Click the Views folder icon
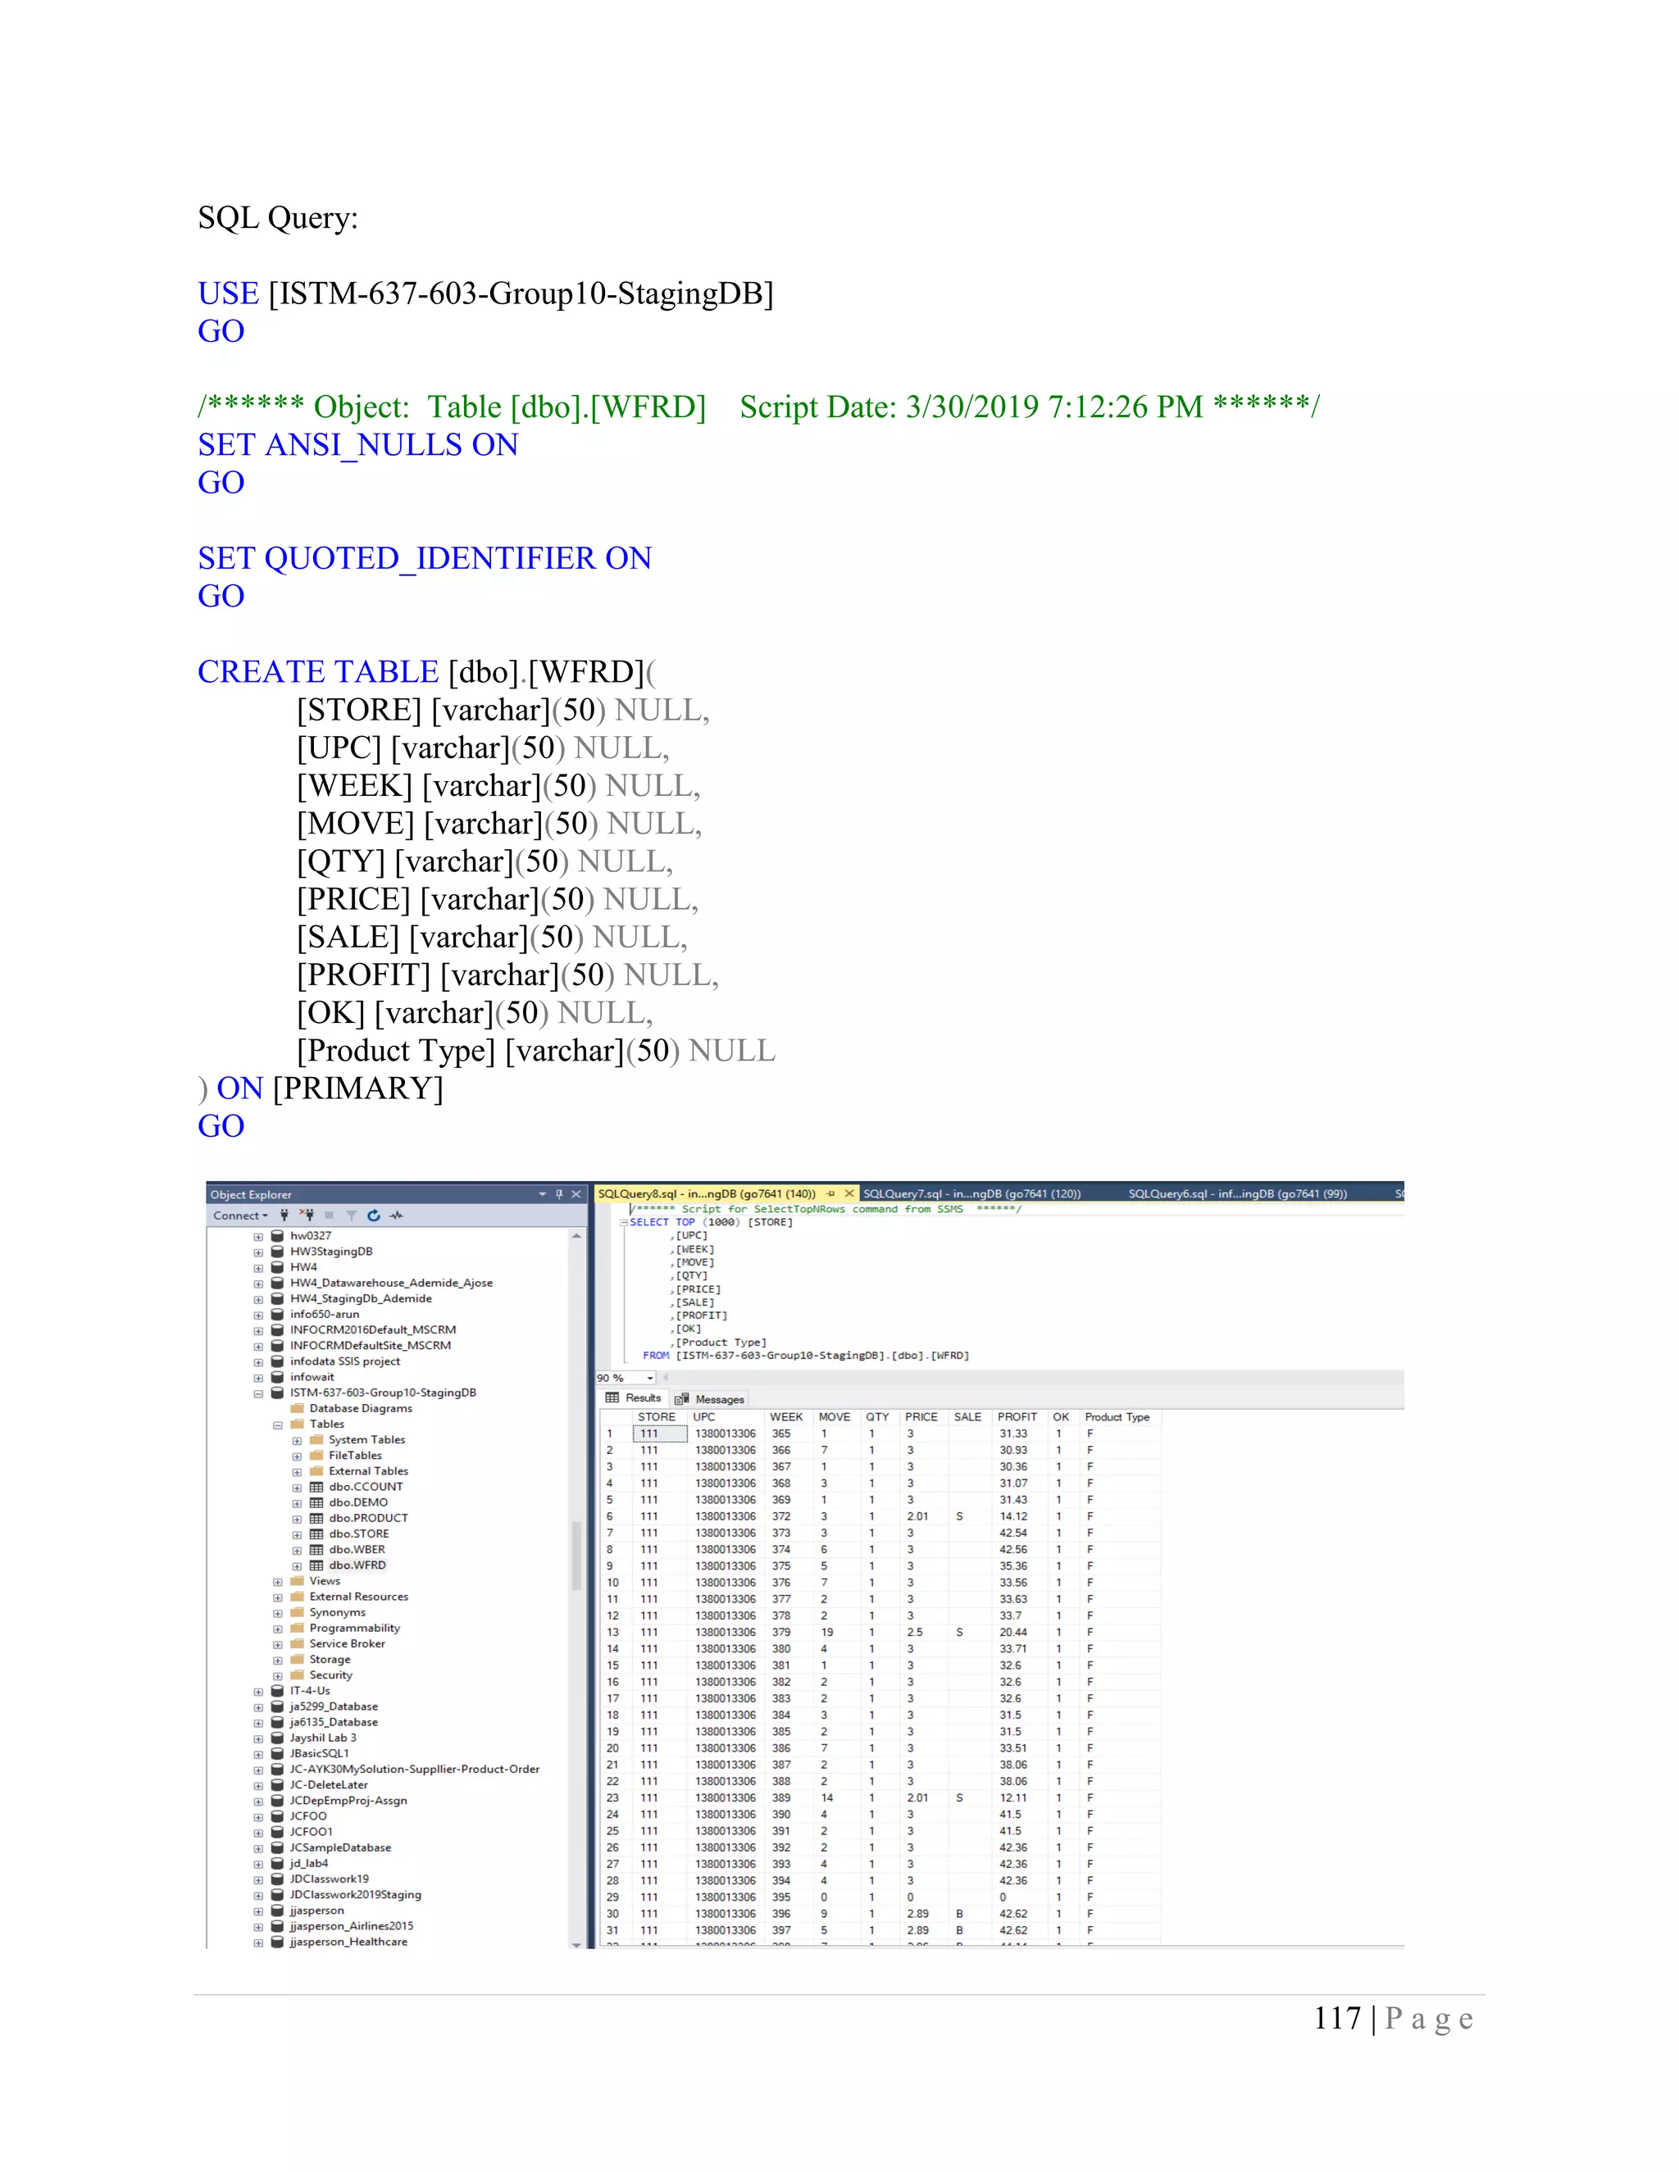Viewport: 1679px width, 2172px height. click(298, 1581)
